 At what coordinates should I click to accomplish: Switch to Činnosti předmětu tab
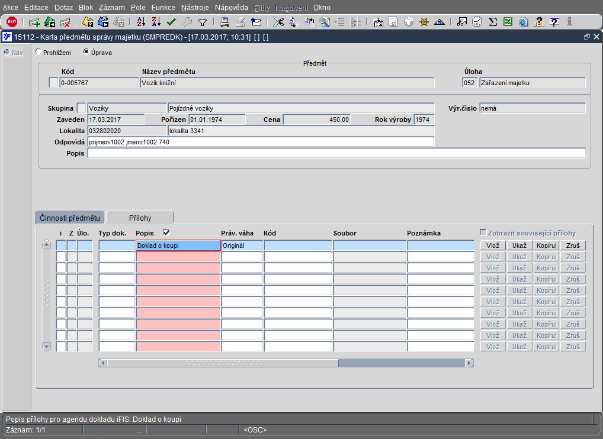(x=70, y=218)
